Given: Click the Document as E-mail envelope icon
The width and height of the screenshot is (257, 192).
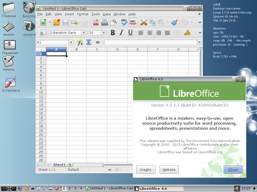Looking at the screenshot, I should point(74,22).
